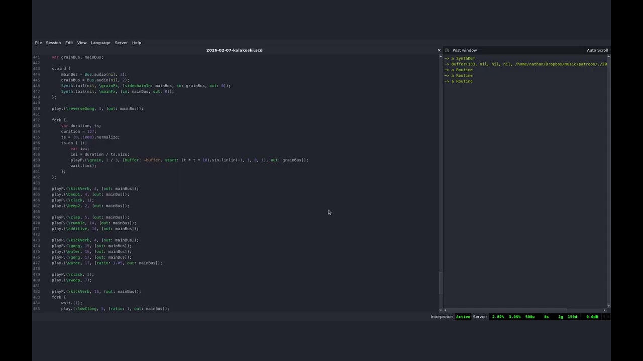Click the playP.(\gong, 15 line
The height and width of the screenshot is (361, 643).
click(x=91, y=246)
